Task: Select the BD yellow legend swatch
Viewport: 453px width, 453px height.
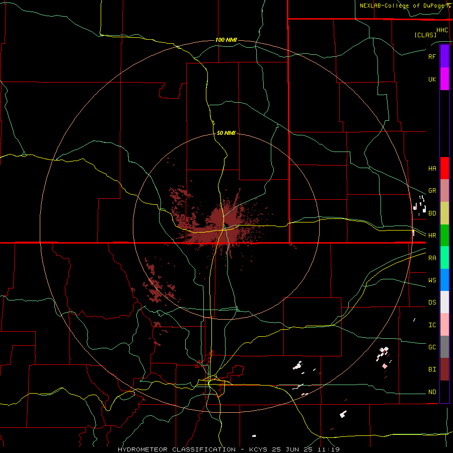Action: coord(444,213)
